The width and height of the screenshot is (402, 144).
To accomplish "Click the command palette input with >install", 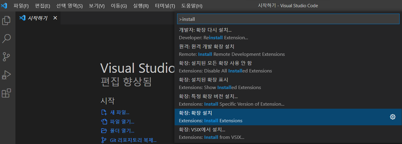I will tap(288, 19).
